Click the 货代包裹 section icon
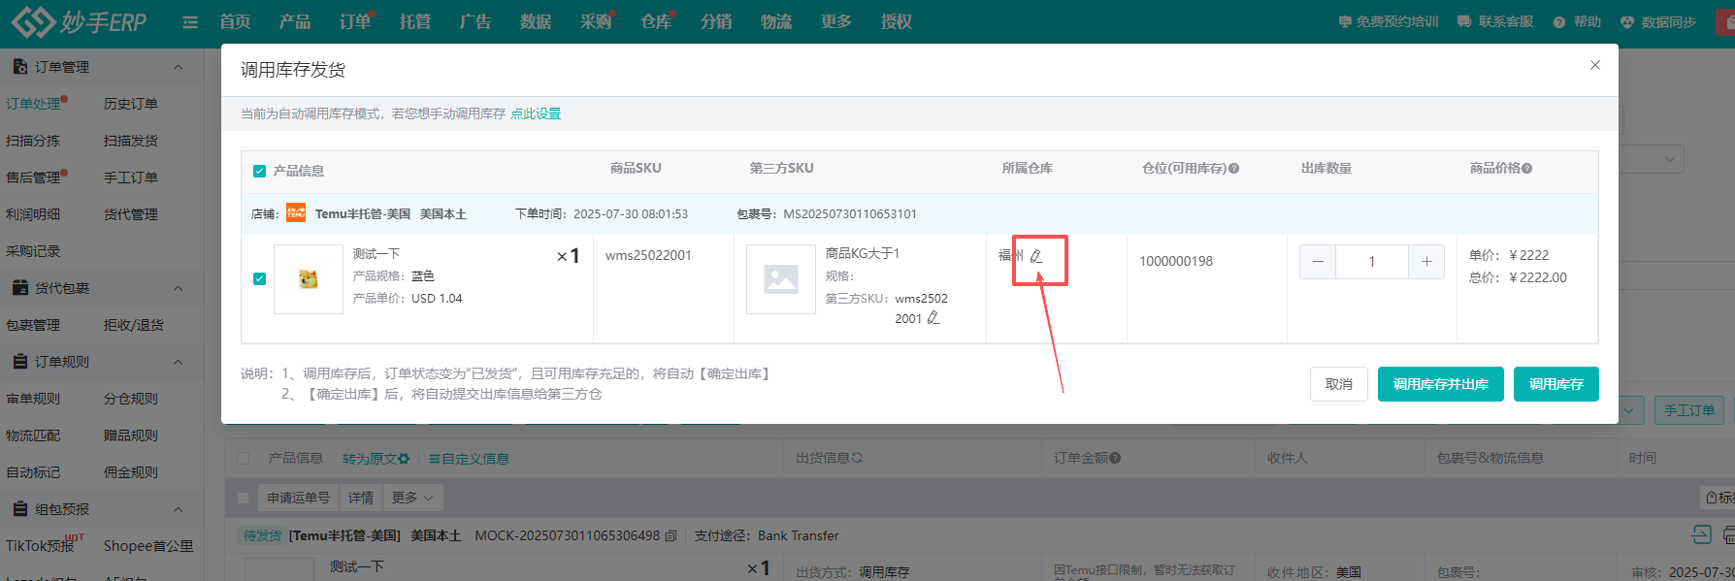The image size is (1735, 581). pos(19,288)
